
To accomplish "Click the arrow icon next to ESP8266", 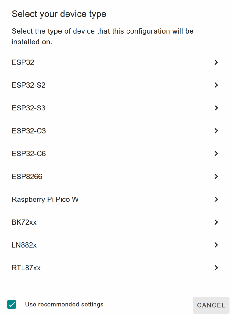I will click(216, 177).
